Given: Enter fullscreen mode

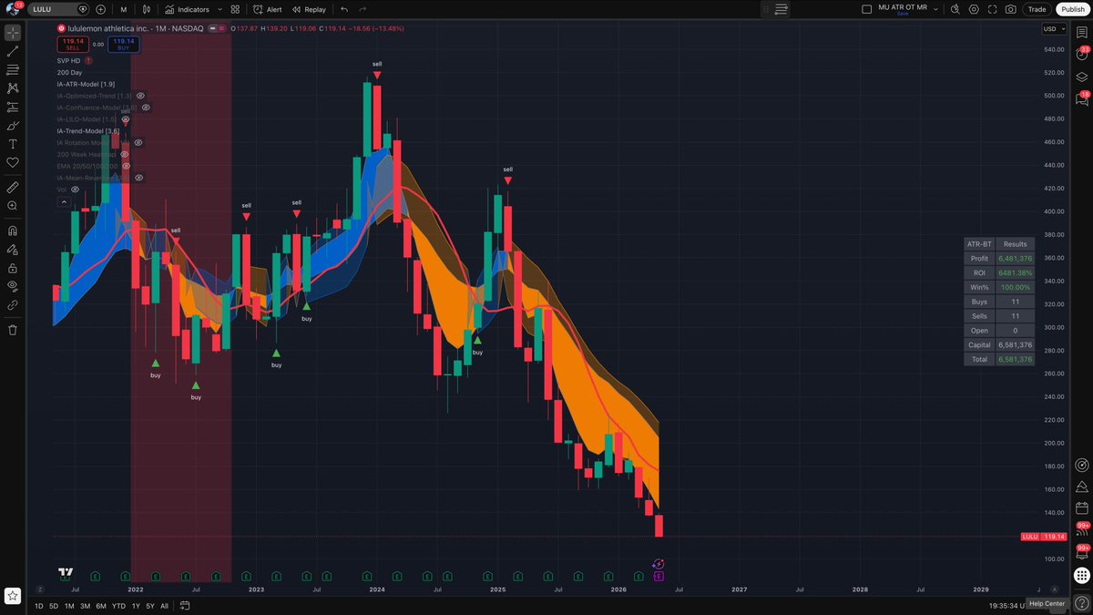Looking at the screenshot, I should click(x=992, y=9).
